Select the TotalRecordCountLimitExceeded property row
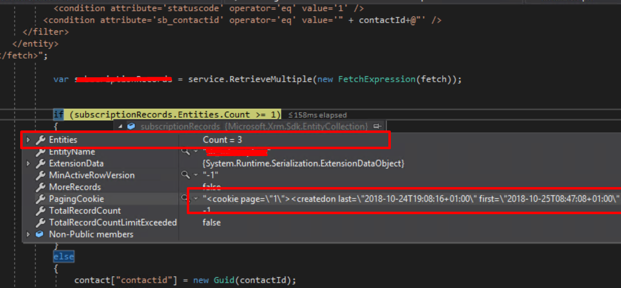Image resolution: width=621 pixels, height=288 pixels. (x=112, y=223)
